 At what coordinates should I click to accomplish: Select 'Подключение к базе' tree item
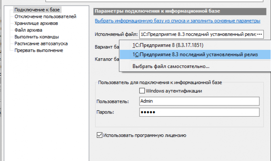click(x=37, y=10)
